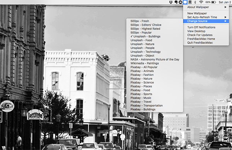Open the Bluetooth status icon

pyautogui.click(x=195, y=2)
